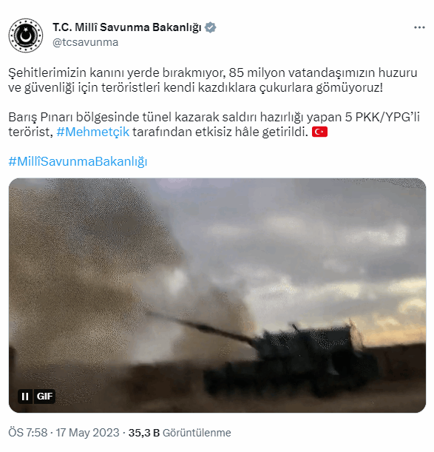Click the Görüntülenme label
The image size is (434, 452).
[197, 433]
